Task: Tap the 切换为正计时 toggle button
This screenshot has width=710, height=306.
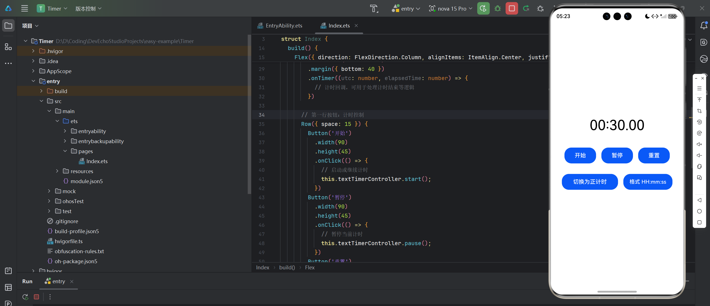Action: click(590, 182)
